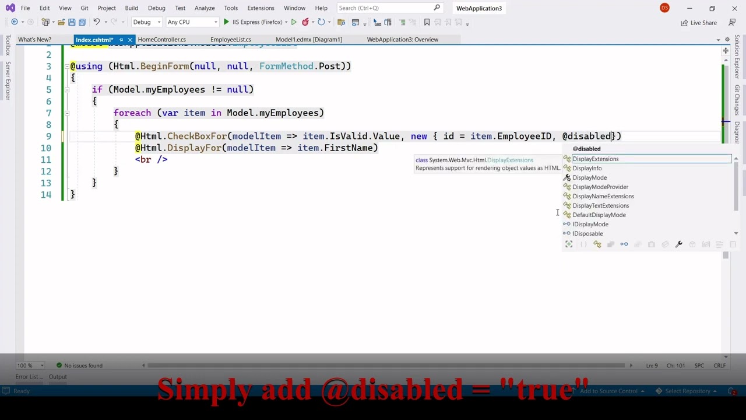Click the No issues found indicator
Screen dimensions: 746x420
(x=79, y=366)
